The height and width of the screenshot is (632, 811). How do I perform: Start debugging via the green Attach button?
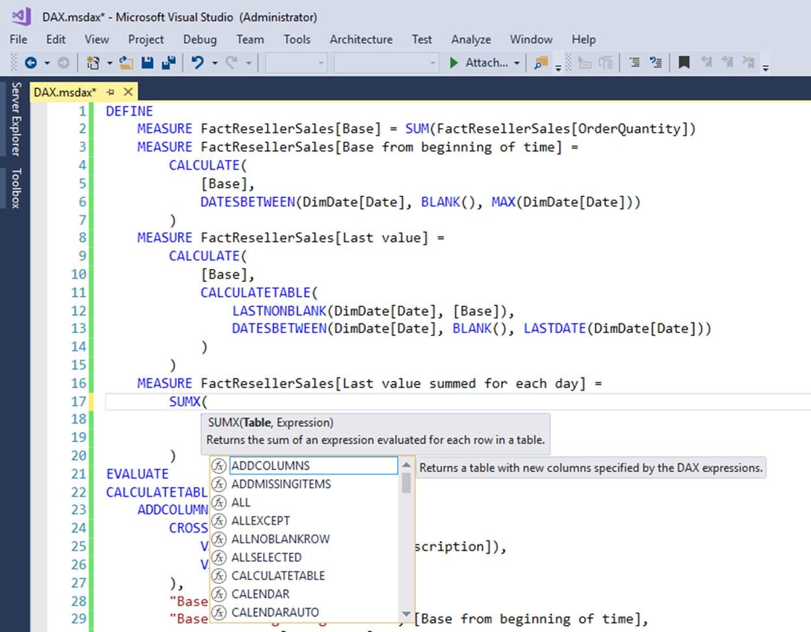453,63
